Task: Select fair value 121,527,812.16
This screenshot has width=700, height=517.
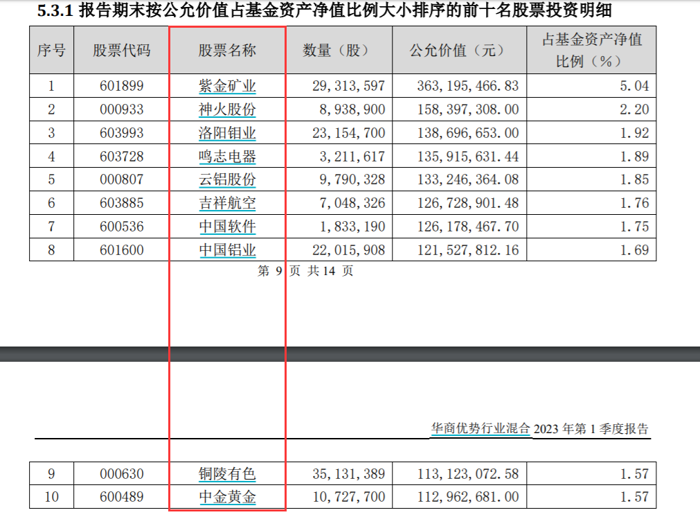Action: (468, 249)
